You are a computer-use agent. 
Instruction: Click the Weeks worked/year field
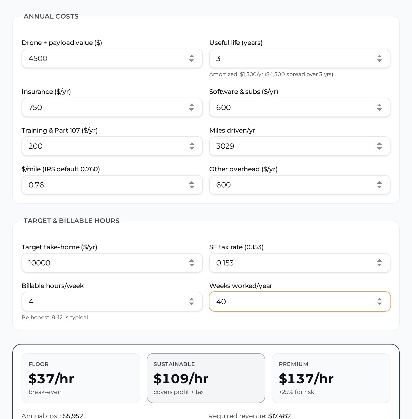click(300, 301)
